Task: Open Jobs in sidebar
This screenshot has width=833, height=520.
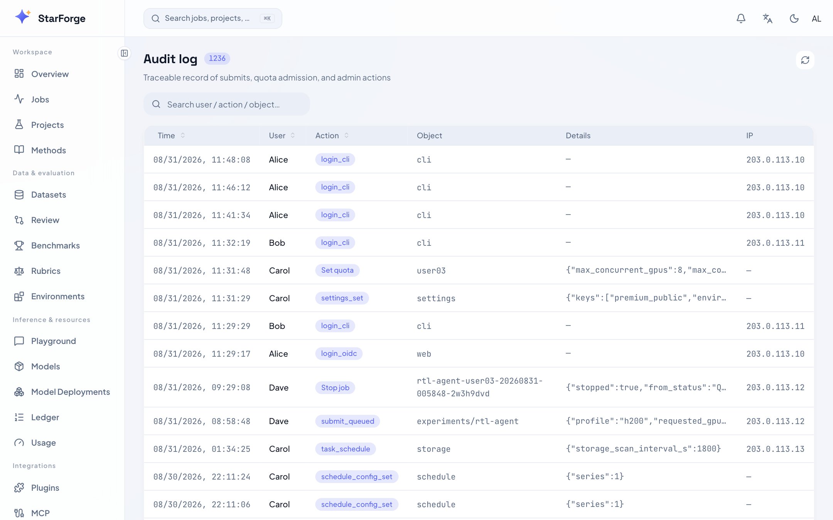Action: [x=62, y=99]
